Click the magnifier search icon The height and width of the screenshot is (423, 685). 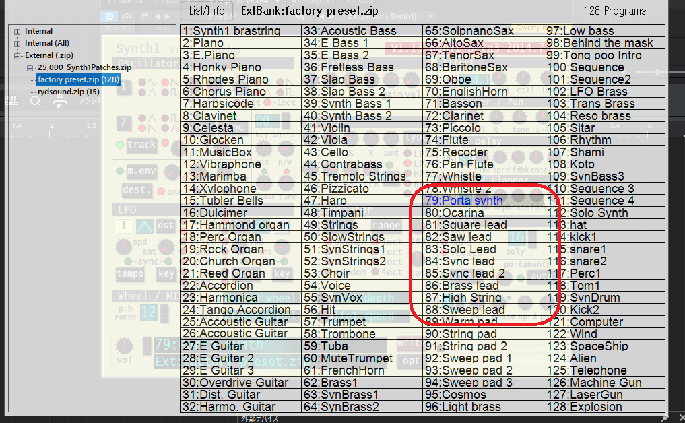coord(36,100)
